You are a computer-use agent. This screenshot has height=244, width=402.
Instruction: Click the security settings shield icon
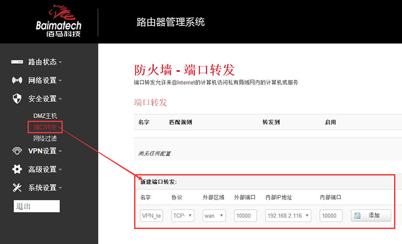[x=17, y=99]
